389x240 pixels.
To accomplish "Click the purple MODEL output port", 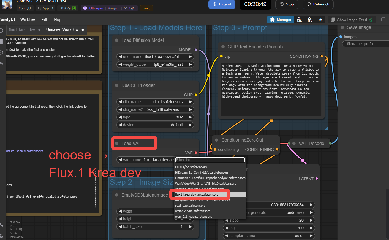I will tap(196, 50).
